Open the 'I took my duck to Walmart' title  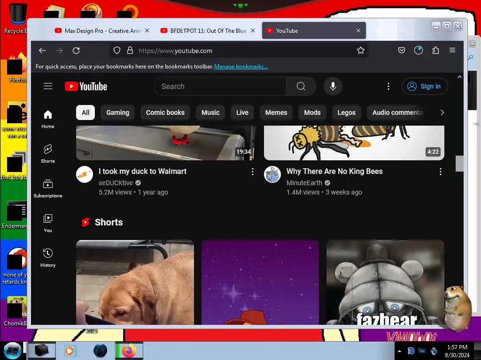(x=142, y=172)
